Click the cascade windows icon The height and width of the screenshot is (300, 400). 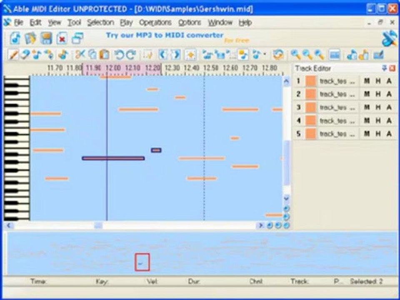pos(77,38)
